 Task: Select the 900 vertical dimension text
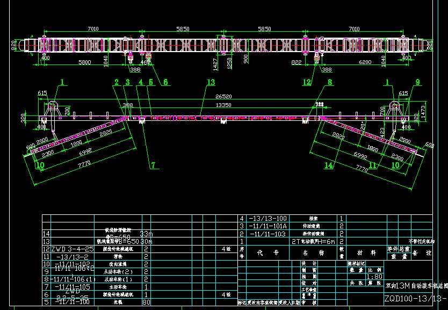[x=246, y=59]
